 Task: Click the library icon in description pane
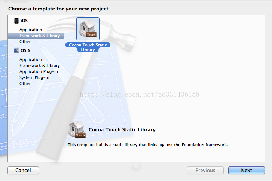click(x=77, y=129)
